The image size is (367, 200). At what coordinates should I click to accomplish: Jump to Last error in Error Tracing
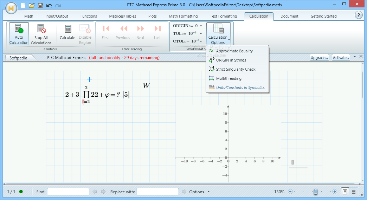tap(157, 32)
